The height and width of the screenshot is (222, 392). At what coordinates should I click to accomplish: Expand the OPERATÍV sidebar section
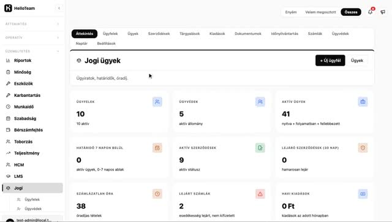pos(32,37)
